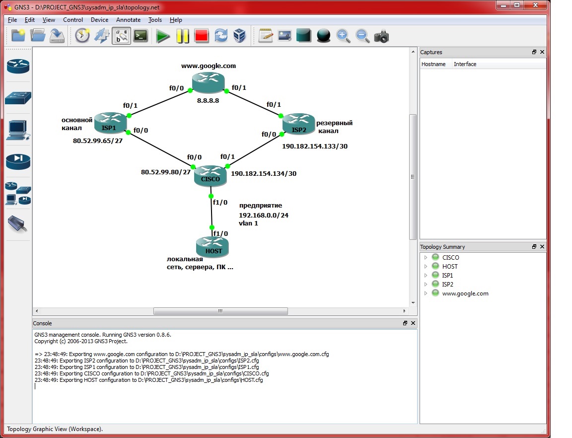Click the 8.8.8.8 address label
The image size is (572, 438).
point(208,100)
